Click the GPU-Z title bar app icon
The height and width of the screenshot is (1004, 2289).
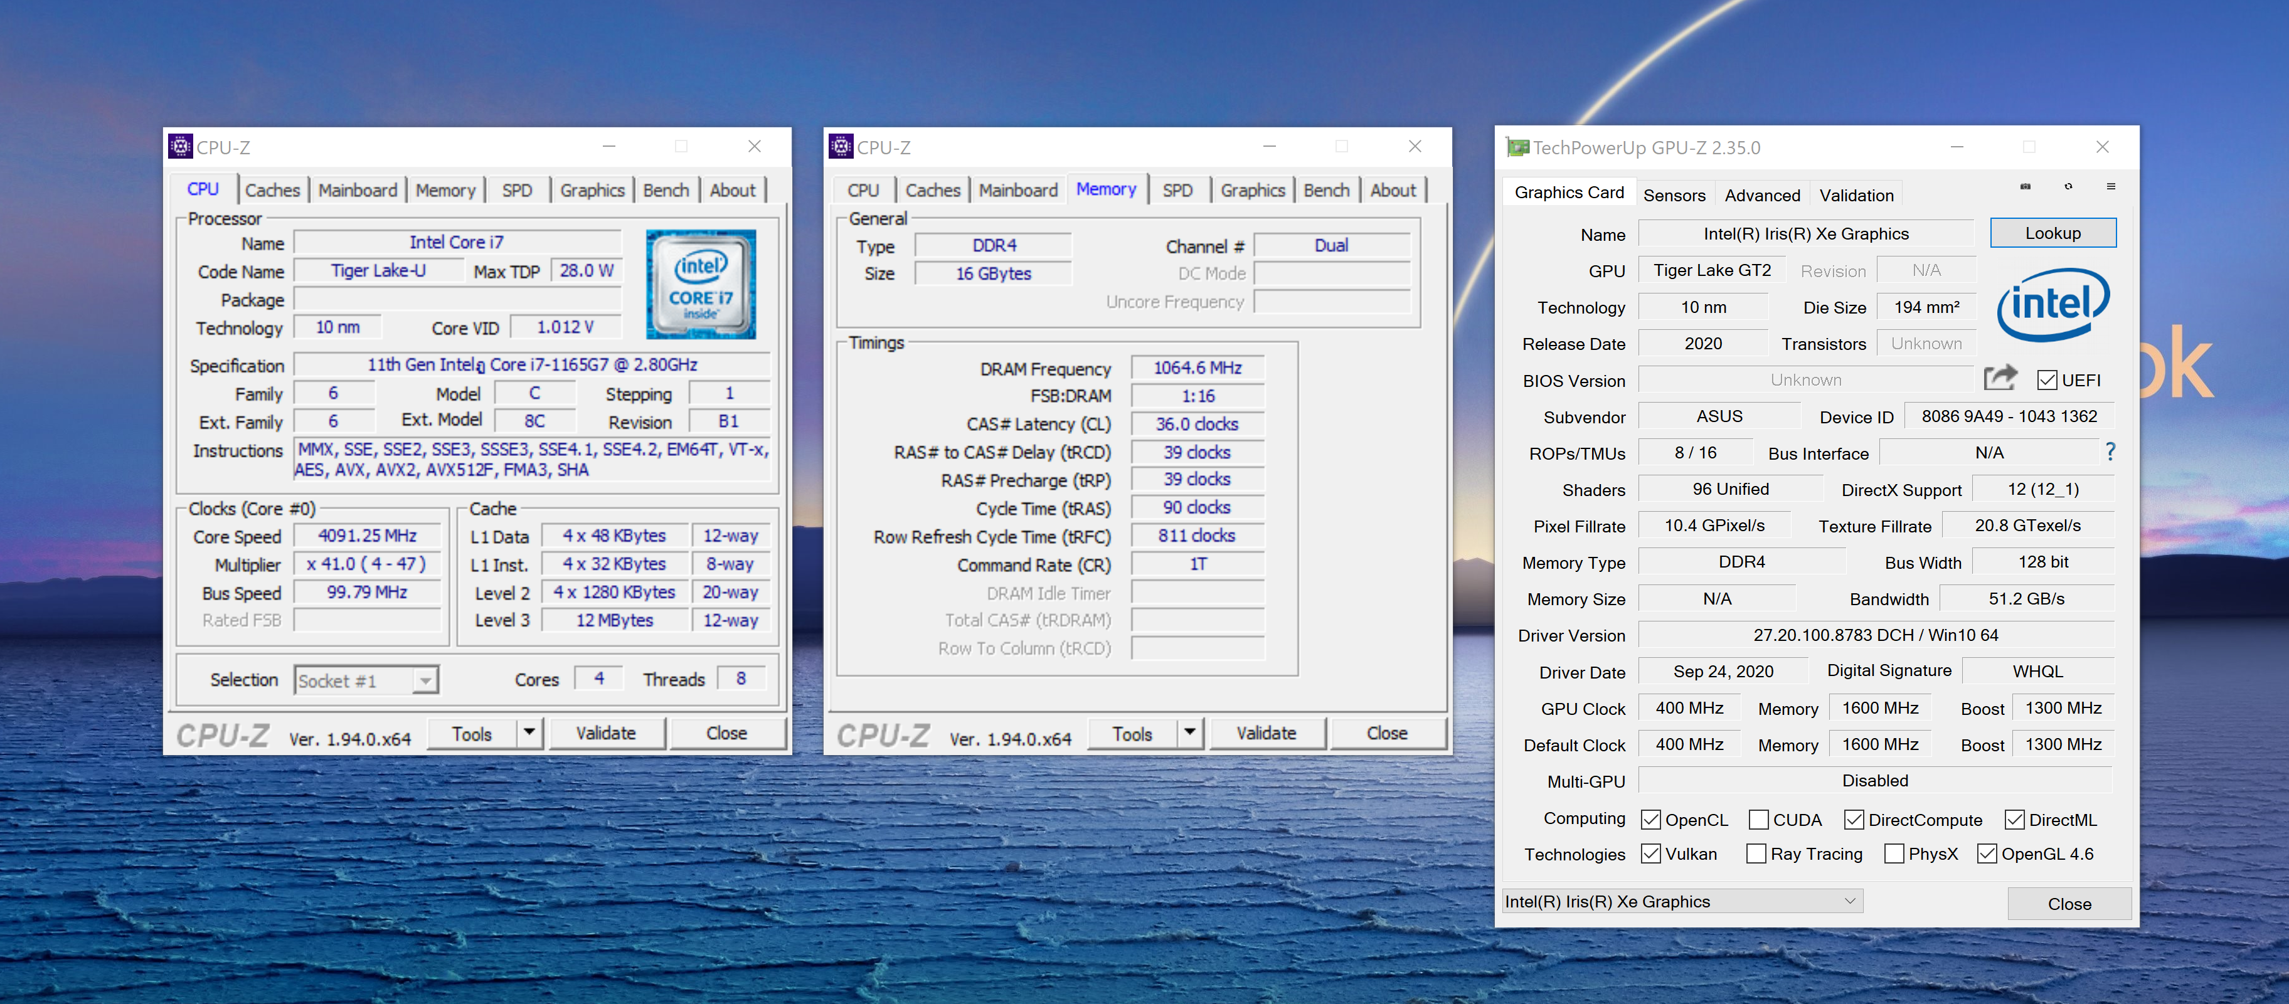coord(1517,147)
